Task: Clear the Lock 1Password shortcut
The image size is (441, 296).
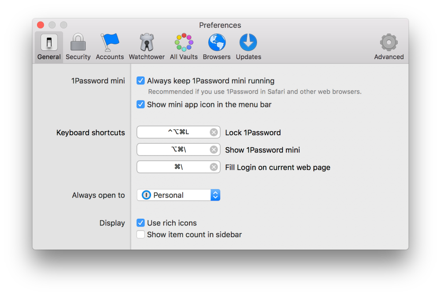Action: [x=214, y=132]
